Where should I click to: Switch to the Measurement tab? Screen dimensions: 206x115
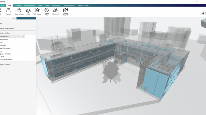click(29, 5)
